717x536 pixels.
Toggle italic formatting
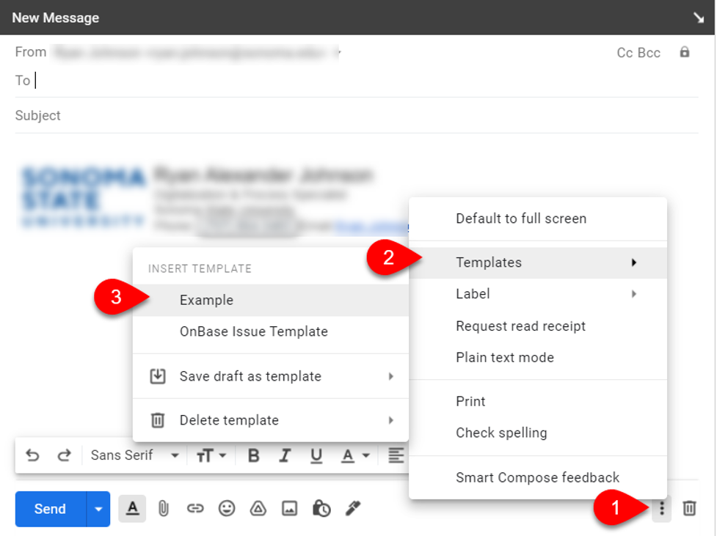click(x=285, y=455)
